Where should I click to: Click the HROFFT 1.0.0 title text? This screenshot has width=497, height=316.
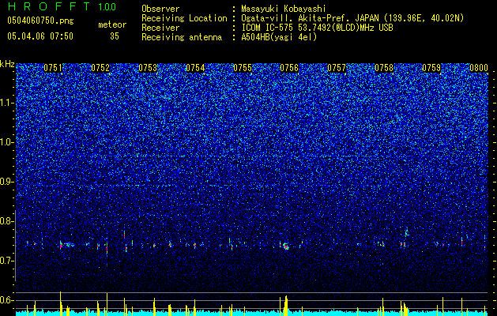coord(62,6)
